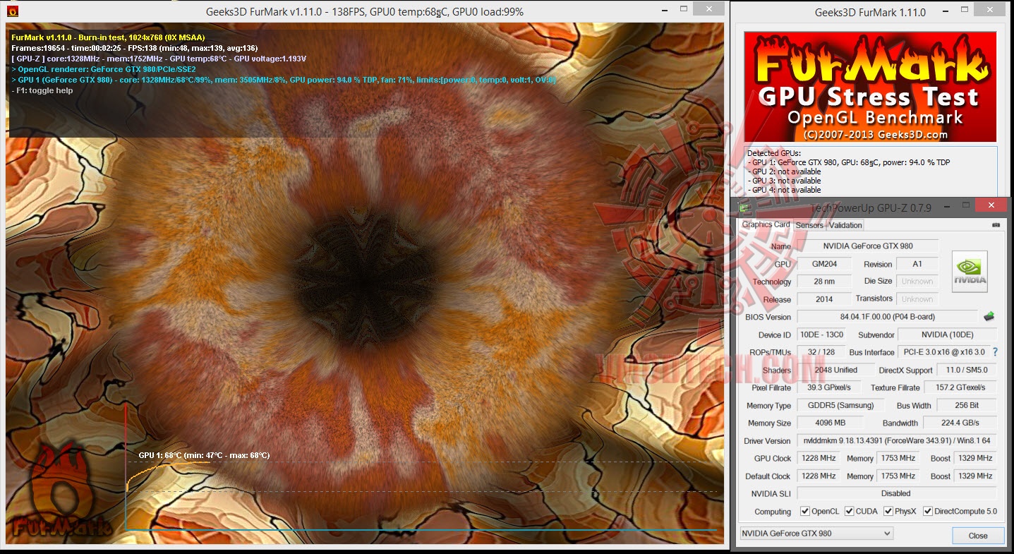Viewport: 1014px width, 554px height.
Task: Click the BIOS save chip icon
Action: [x=989, y=316]
